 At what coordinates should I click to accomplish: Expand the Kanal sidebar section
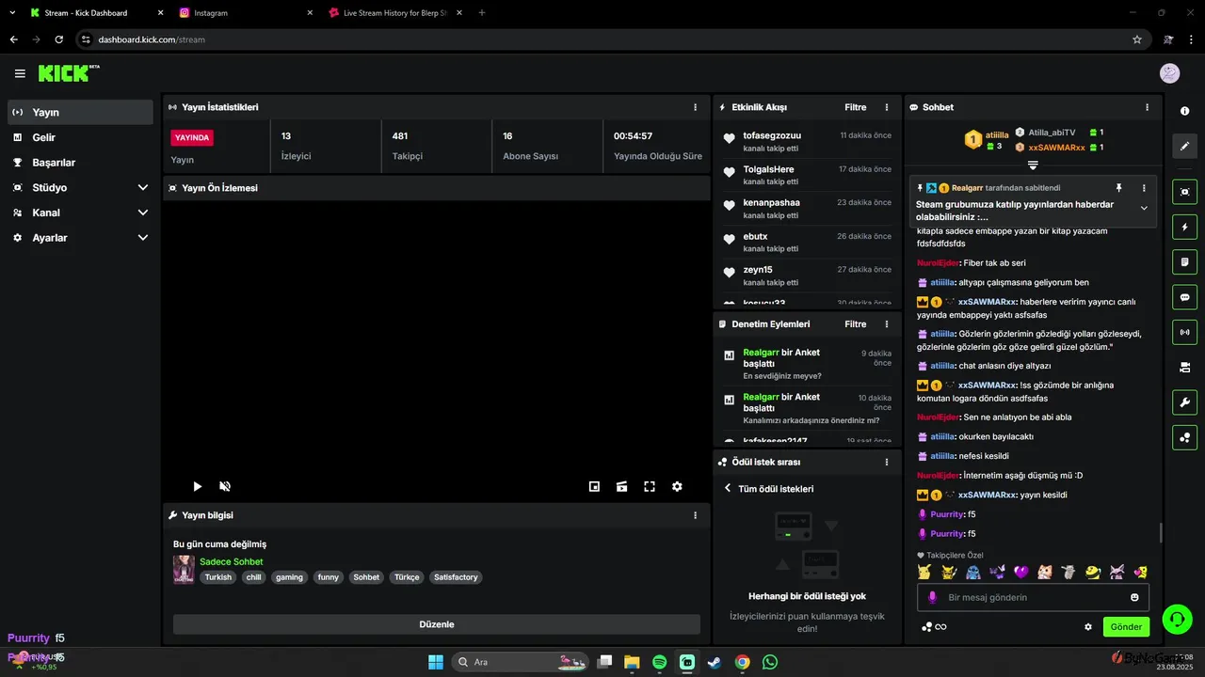[143, 213]
